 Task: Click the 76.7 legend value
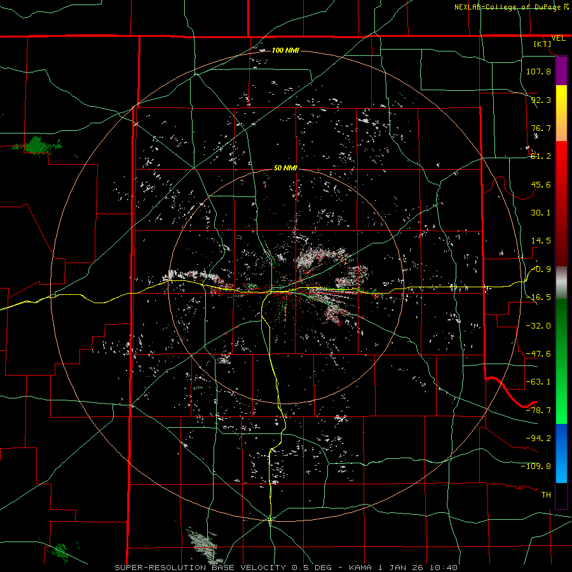(x=541, y=128)
